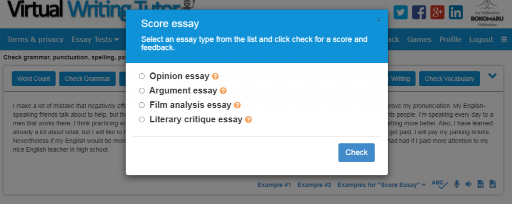Open the Facebook social icon
512x204 pixels.
[x=419, y=12]
